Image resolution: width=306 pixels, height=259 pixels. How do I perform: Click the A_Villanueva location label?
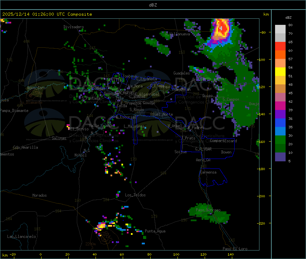pos(177,34)
